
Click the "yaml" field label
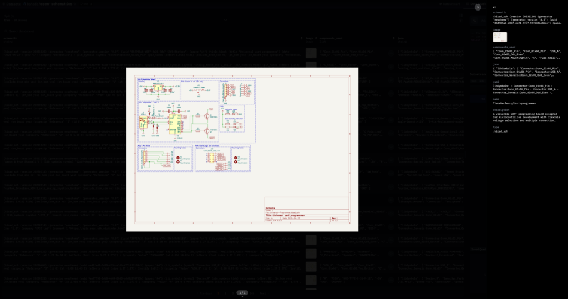[495, 82]
